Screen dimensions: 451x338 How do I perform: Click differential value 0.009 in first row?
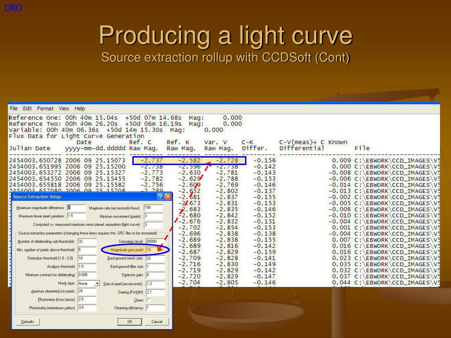(x=341, y=160)
